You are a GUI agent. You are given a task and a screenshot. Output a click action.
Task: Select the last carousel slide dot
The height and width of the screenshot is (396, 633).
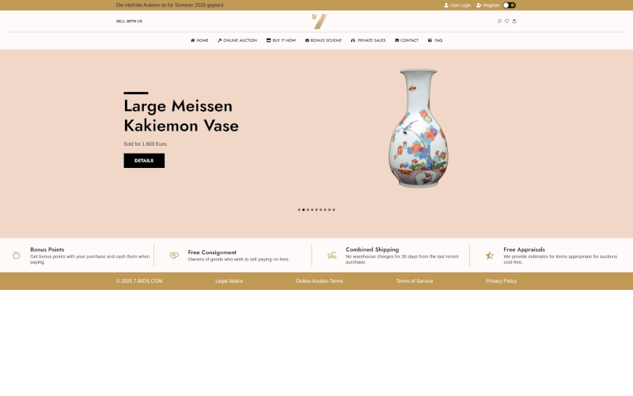(x=334, y=210)
